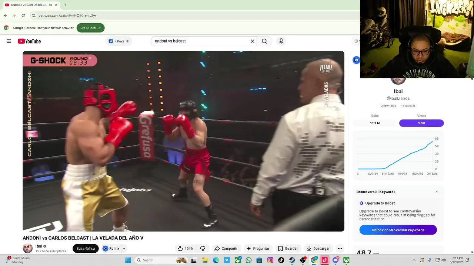Launch Microsoft Edge from the taskbar

[x=216, y=260]
